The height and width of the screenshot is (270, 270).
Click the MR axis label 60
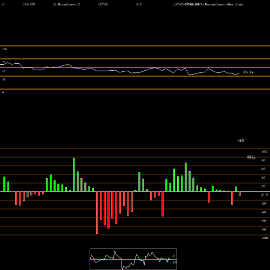263,169
